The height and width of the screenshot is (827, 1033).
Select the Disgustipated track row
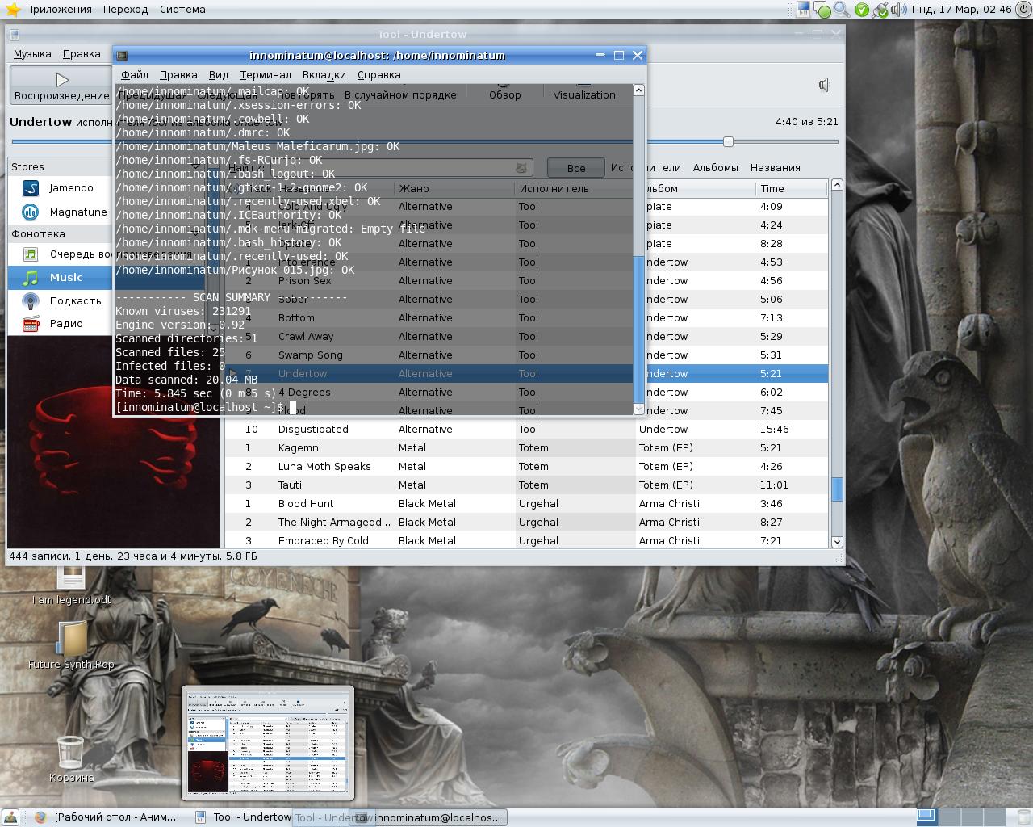pyautogui.click(x=526, y=430)
